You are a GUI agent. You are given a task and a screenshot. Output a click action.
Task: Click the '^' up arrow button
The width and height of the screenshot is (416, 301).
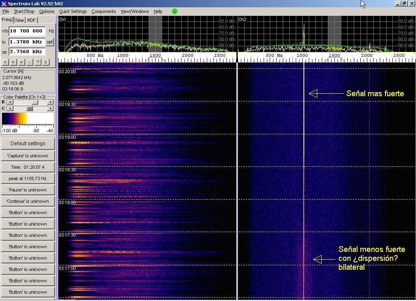(x=38, y=62)
